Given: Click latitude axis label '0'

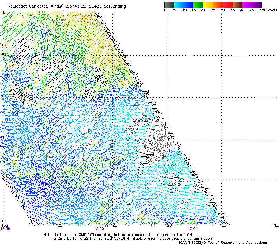Looking at the screenshot, I should tap(3, 221).
